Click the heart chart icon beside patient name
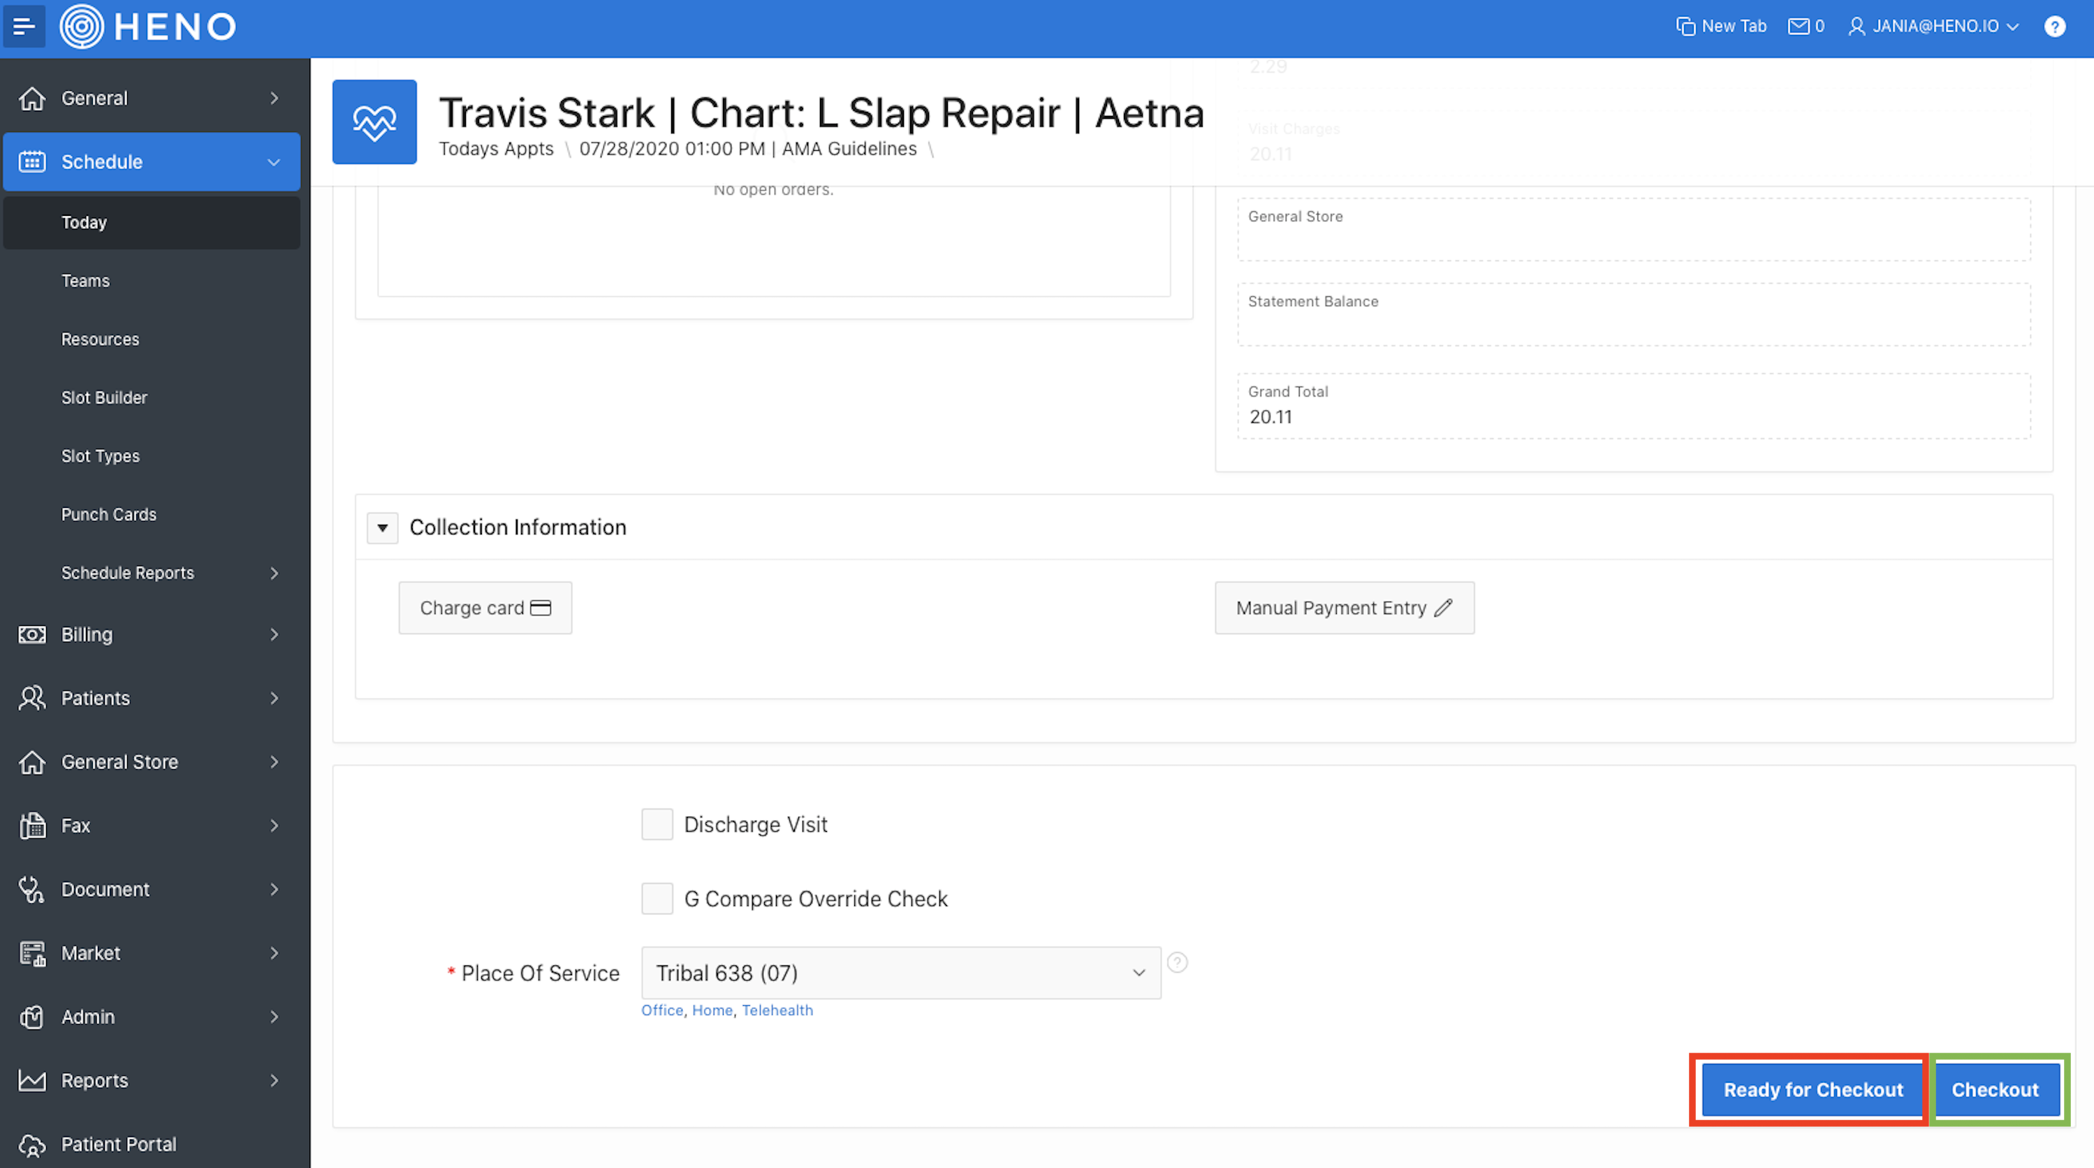This screenshot has width=2094, height=1168. (374, 122)
